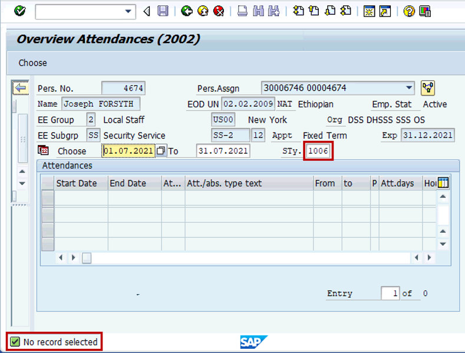Screen dimensions: 465x353
Task: Click the horizontal scrollbar thumb in table
Action: pyautogui.click(x=87, y=258)
